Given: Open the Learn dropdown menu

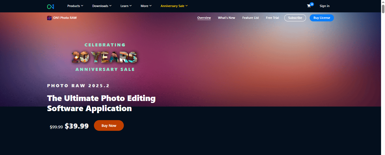Looking at the screenshot, I should tap(126, 6).
